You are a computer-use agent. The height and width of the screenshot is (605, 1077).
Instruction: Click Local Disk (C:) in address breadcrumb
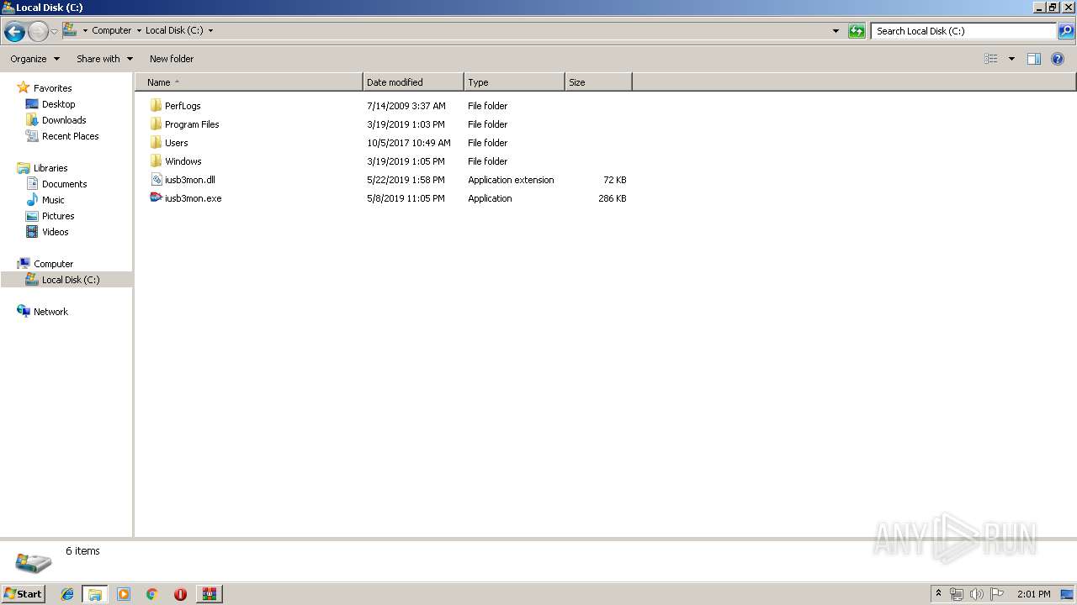174,30
